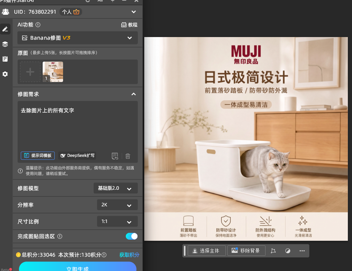Open the 尺寸比例 1:1 dropdown
Screen dimensions: 352x271
click(x=117, y=221)
